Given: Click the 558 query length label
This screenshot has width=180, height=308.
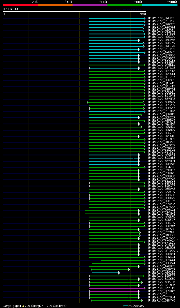Looking at the screenshot, I should coord(142,14).
